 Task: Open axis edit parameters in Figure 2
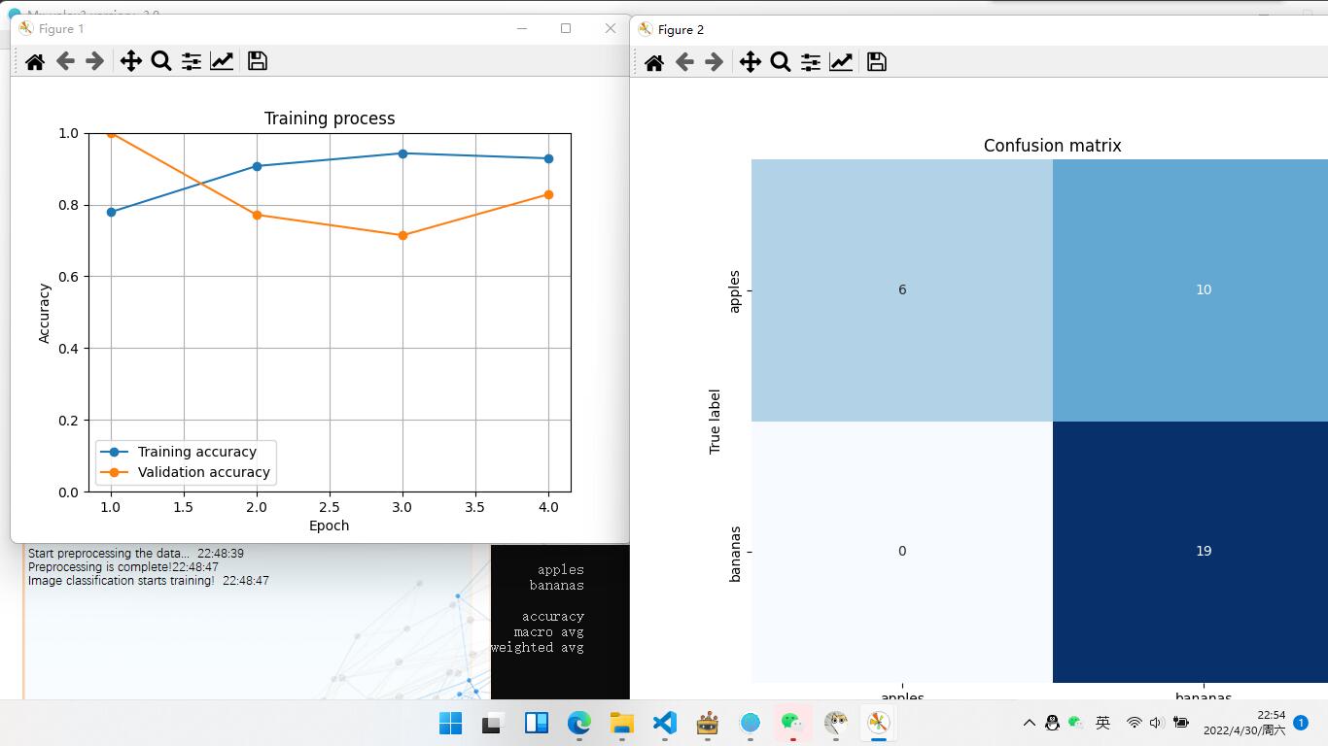(x=841, y=62)
